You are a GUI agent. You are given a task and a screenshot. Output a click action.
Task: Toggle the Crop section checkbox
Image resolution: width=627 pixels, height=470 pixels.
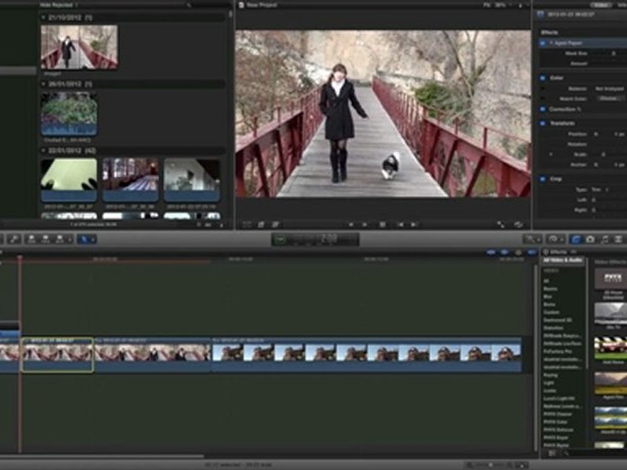[543, 178]
